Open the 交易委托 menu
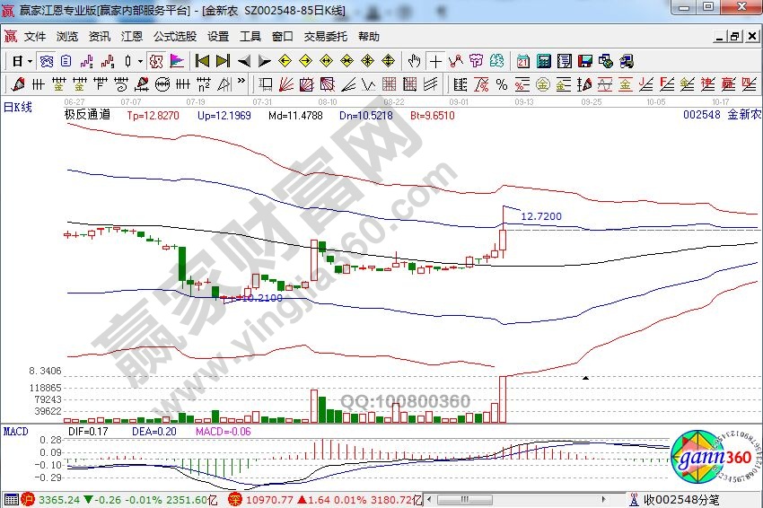Image resolution: width=763 pixels, height=508 pixels. click(325, 37)
